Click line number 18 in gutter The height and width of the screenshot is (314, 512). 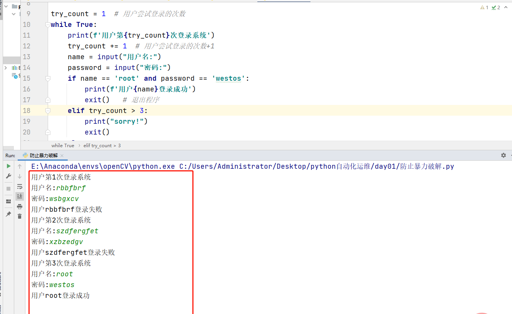click(x=26, y=111)
